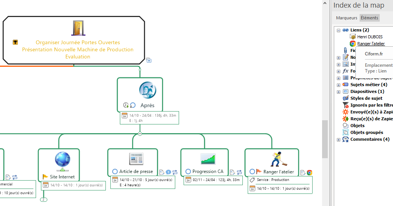Click the Chrome link icon on Ranger l'atelier

pos(310,173)
